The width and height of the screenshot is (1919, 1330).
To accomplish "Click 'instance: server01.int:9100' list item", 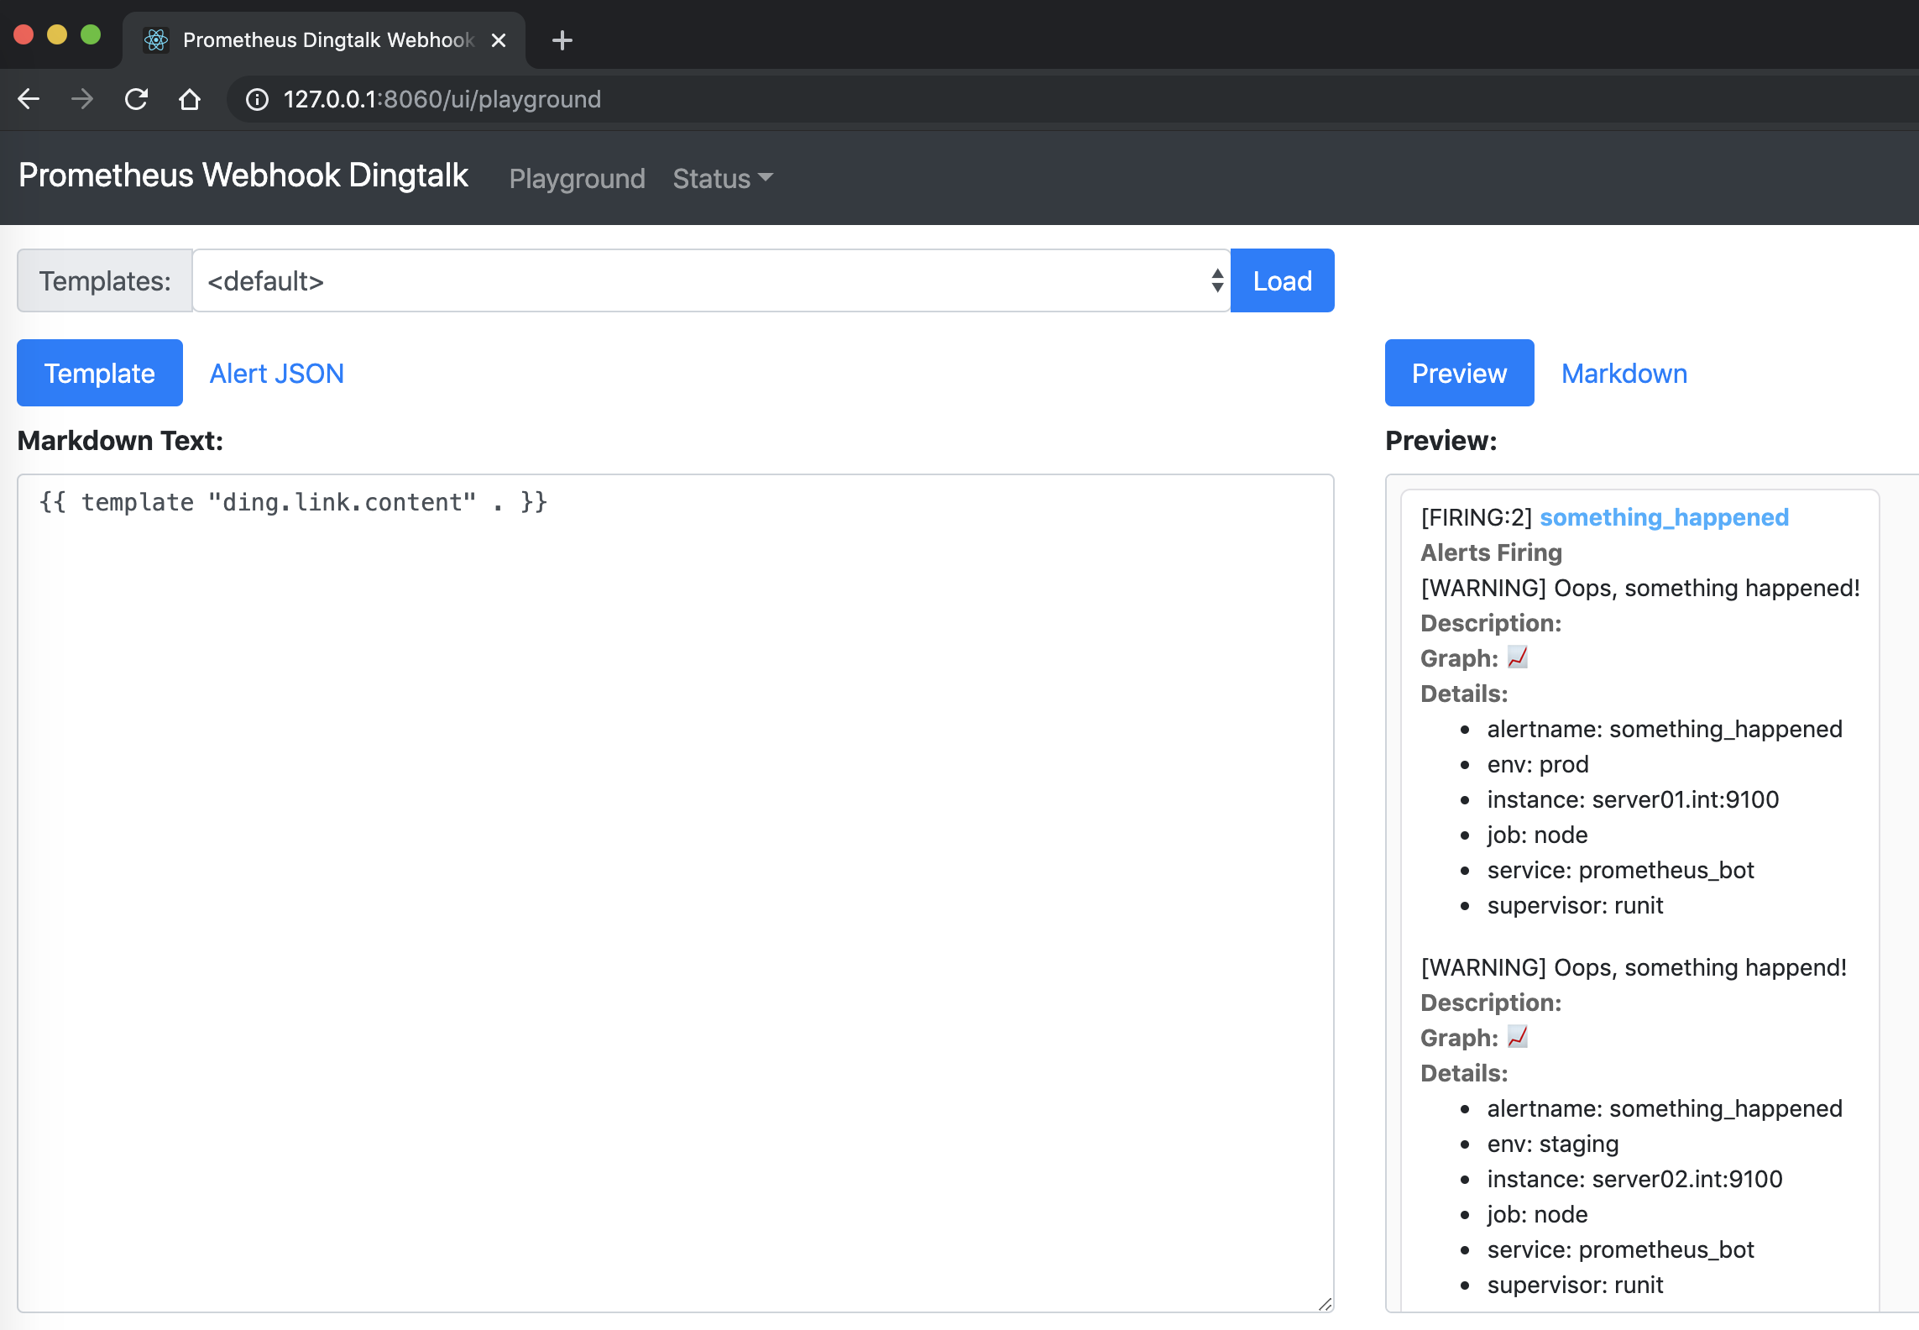I will 1633,799.
